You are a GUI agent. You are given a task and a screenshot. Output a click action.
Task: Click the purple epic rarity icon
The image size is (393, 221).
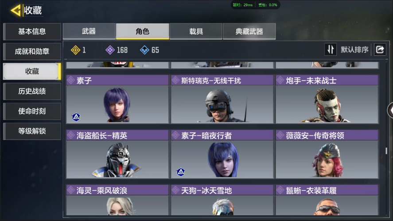coord(110,50)
